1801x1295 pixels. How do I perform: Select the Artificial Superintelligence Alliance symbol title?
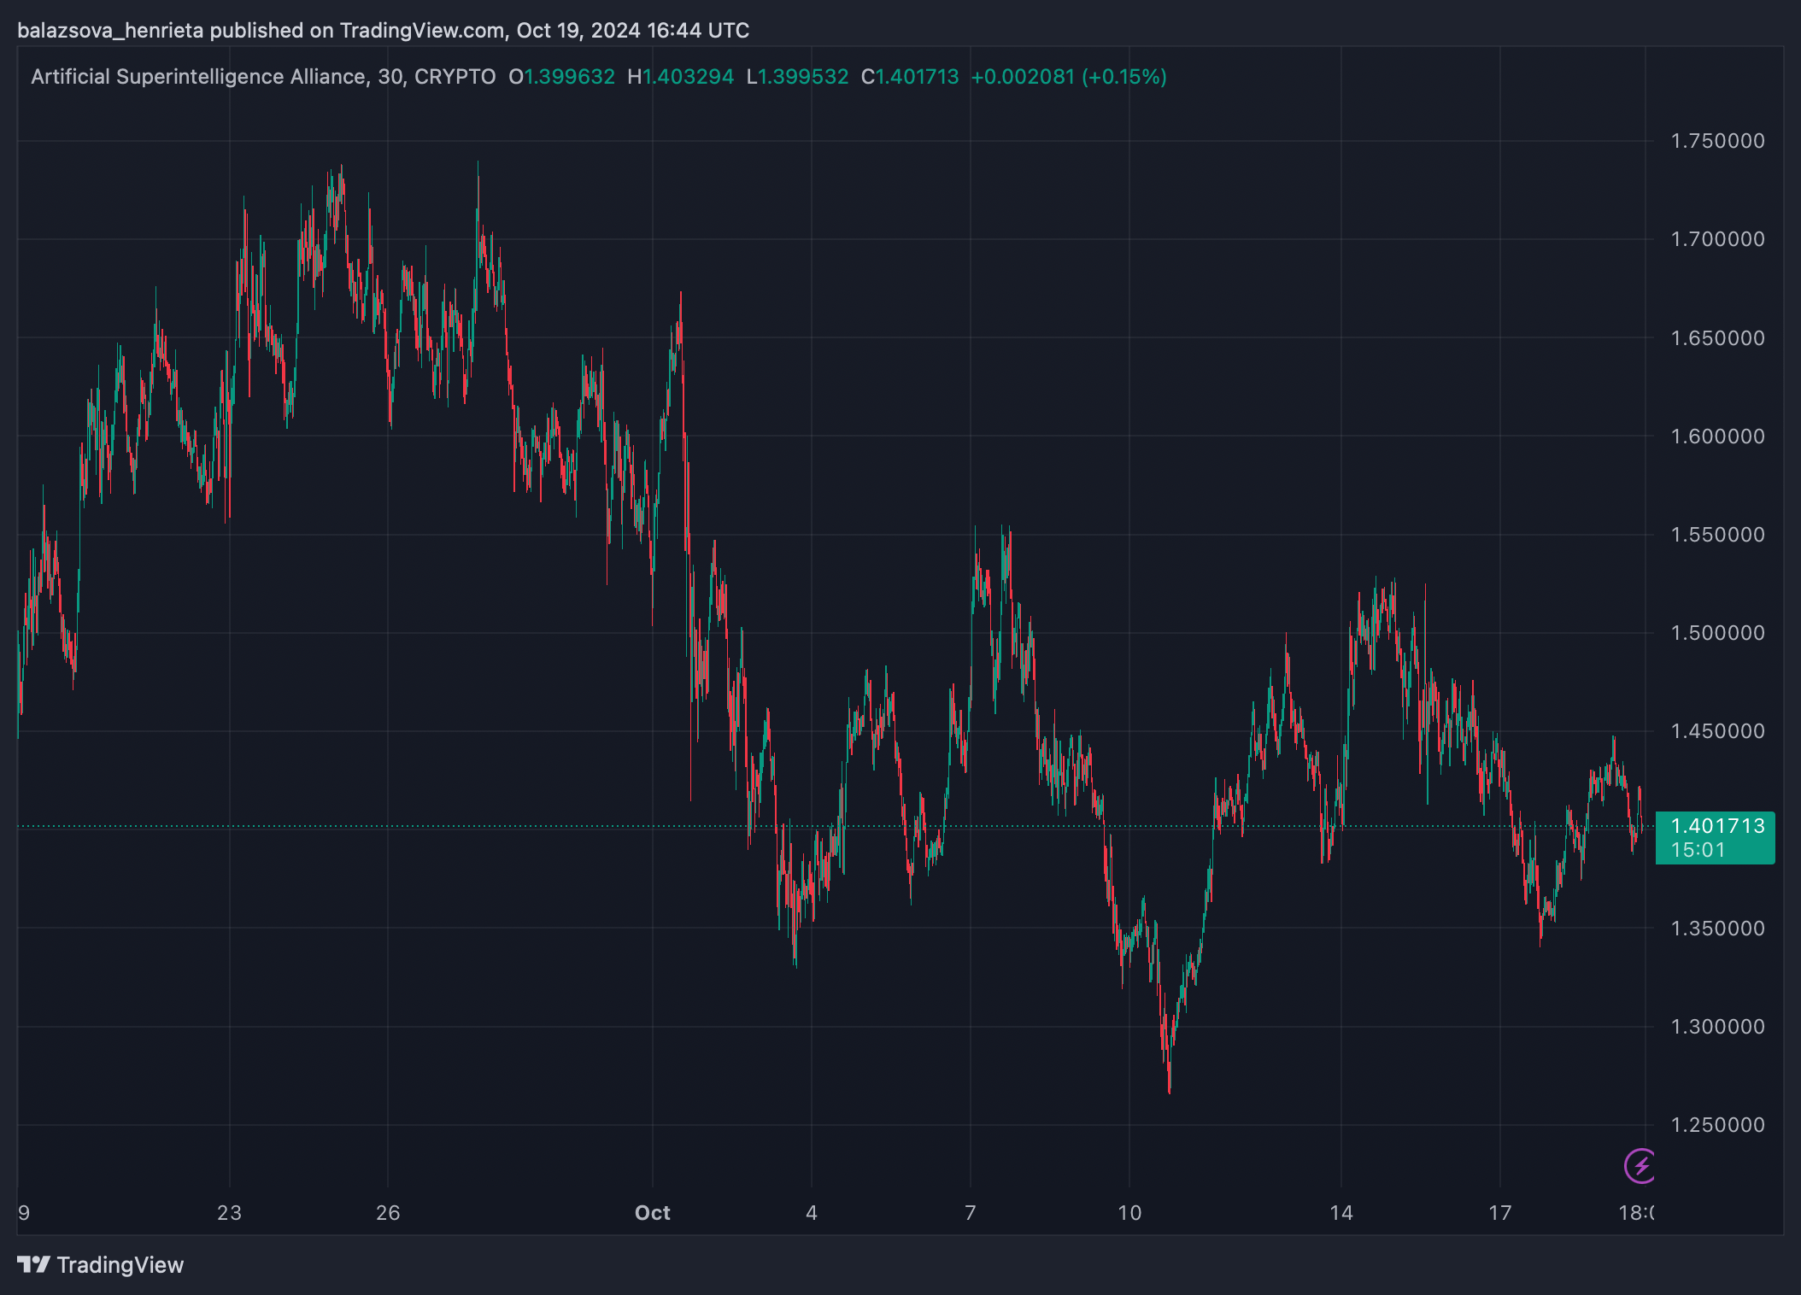pyautogui.click(x=198, y=77)
